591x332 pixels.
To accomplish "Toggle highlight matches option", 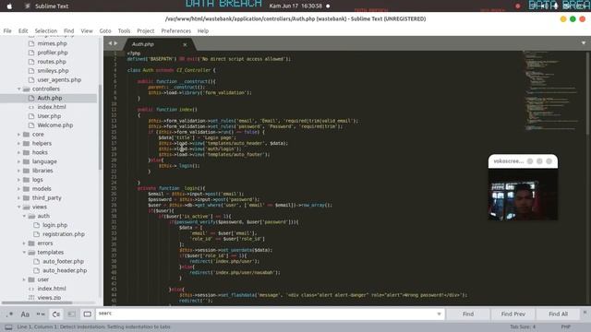I will tap(87, 314).
